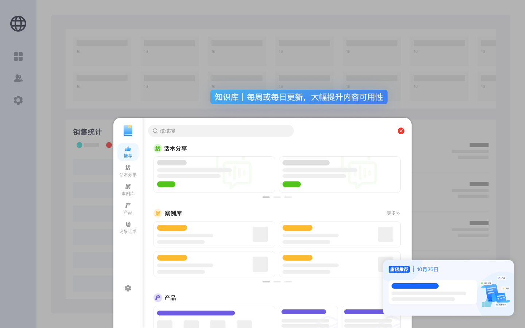
Task: Open the second 话术分享 card
Action: [x=340, y=175]
